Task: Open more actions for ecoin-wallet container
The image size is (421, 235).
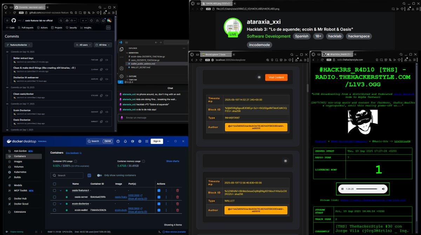Action: tap(166, 210)
